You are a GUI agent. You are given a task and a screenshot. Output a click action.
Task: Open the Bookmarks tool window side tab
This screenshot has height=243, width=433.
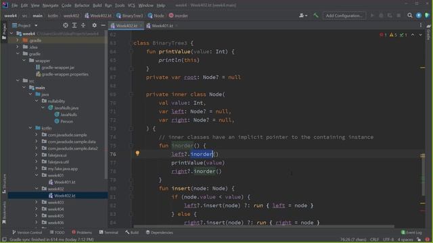click(4, 213)
